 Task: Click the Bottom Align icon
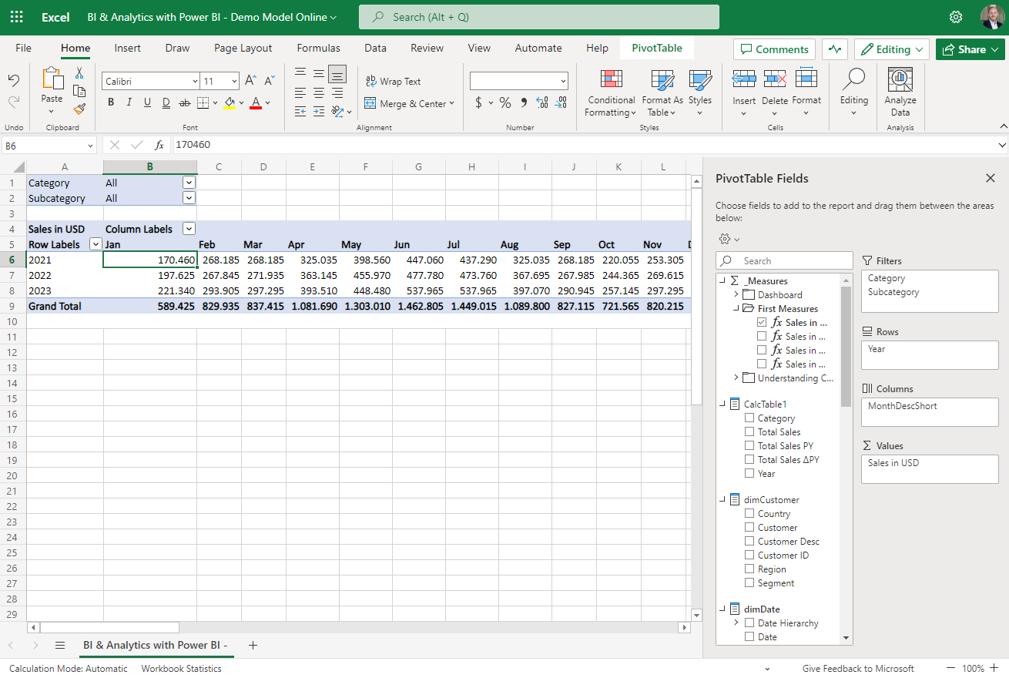click(x=337, y=73)
